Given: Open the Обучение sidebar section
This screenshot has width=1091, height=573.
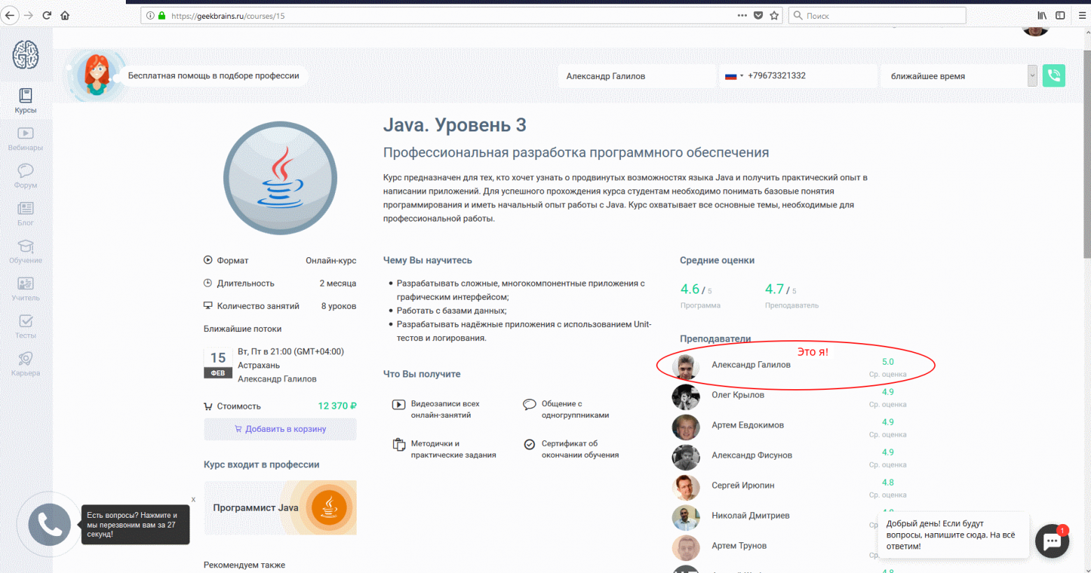Looking at the screenshot, I should tap(25, 252).
